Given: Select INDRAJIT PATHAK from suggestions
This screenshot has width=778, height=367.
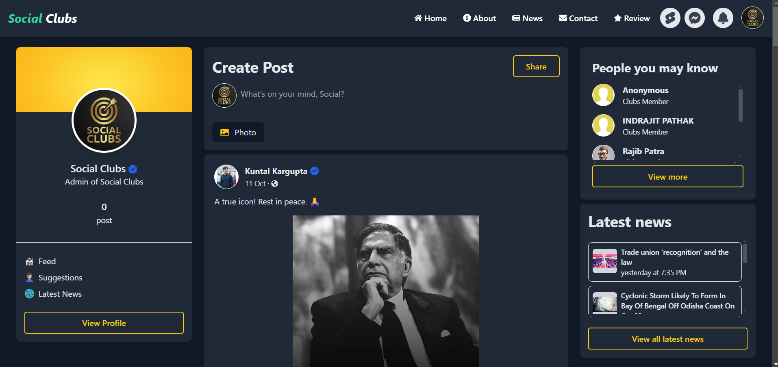Looking at the screenshot, I should pos(658,121).
